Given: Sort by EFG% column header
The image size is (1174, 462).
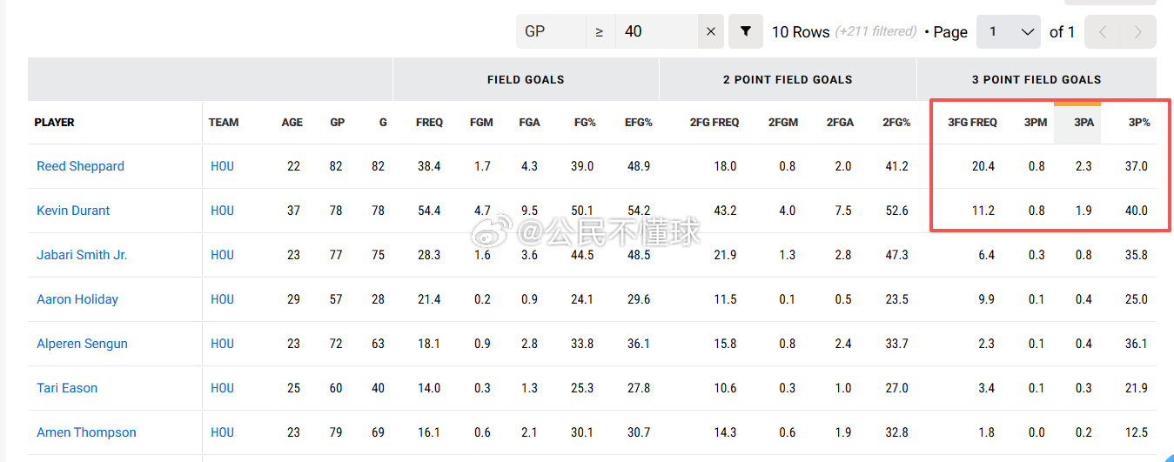Looking at the screenshot, I should click(x=638, y=123).
